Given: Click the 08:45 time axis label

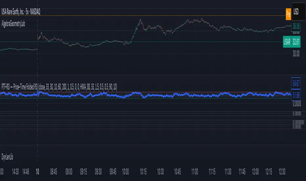Looking at the screenshot, I should click(54, 172).
